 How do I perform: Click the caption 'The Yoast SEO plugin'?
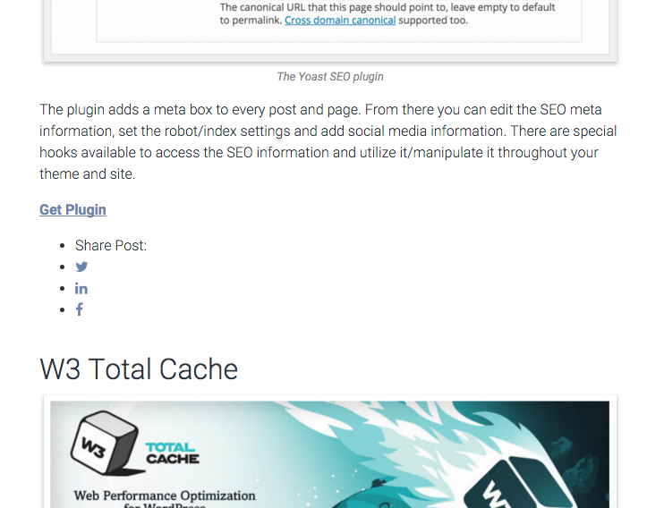tap(330, 77)
